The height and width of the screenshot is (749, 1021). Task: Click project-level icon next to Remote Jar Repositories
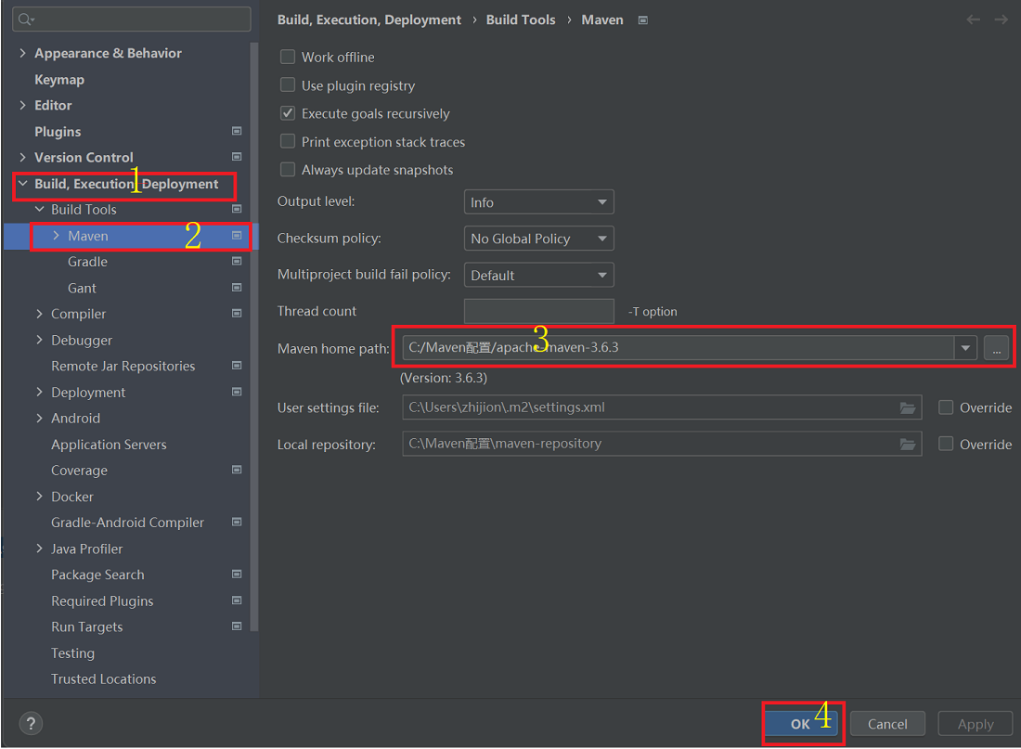coord(237,366)
